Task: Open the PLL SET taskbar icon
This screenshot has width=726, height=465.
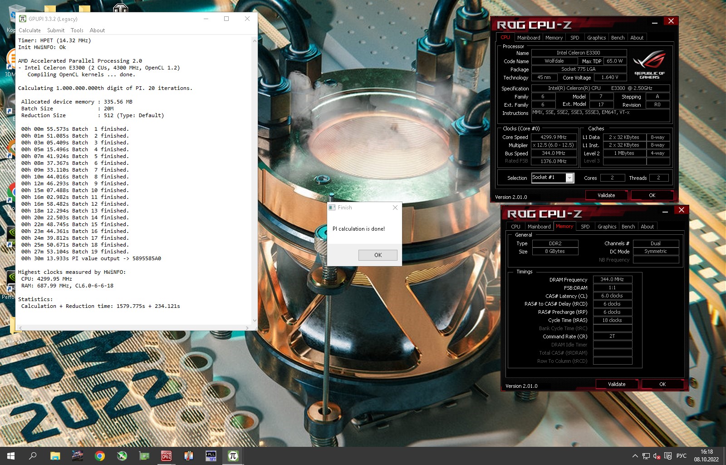Action: point(211,456)
